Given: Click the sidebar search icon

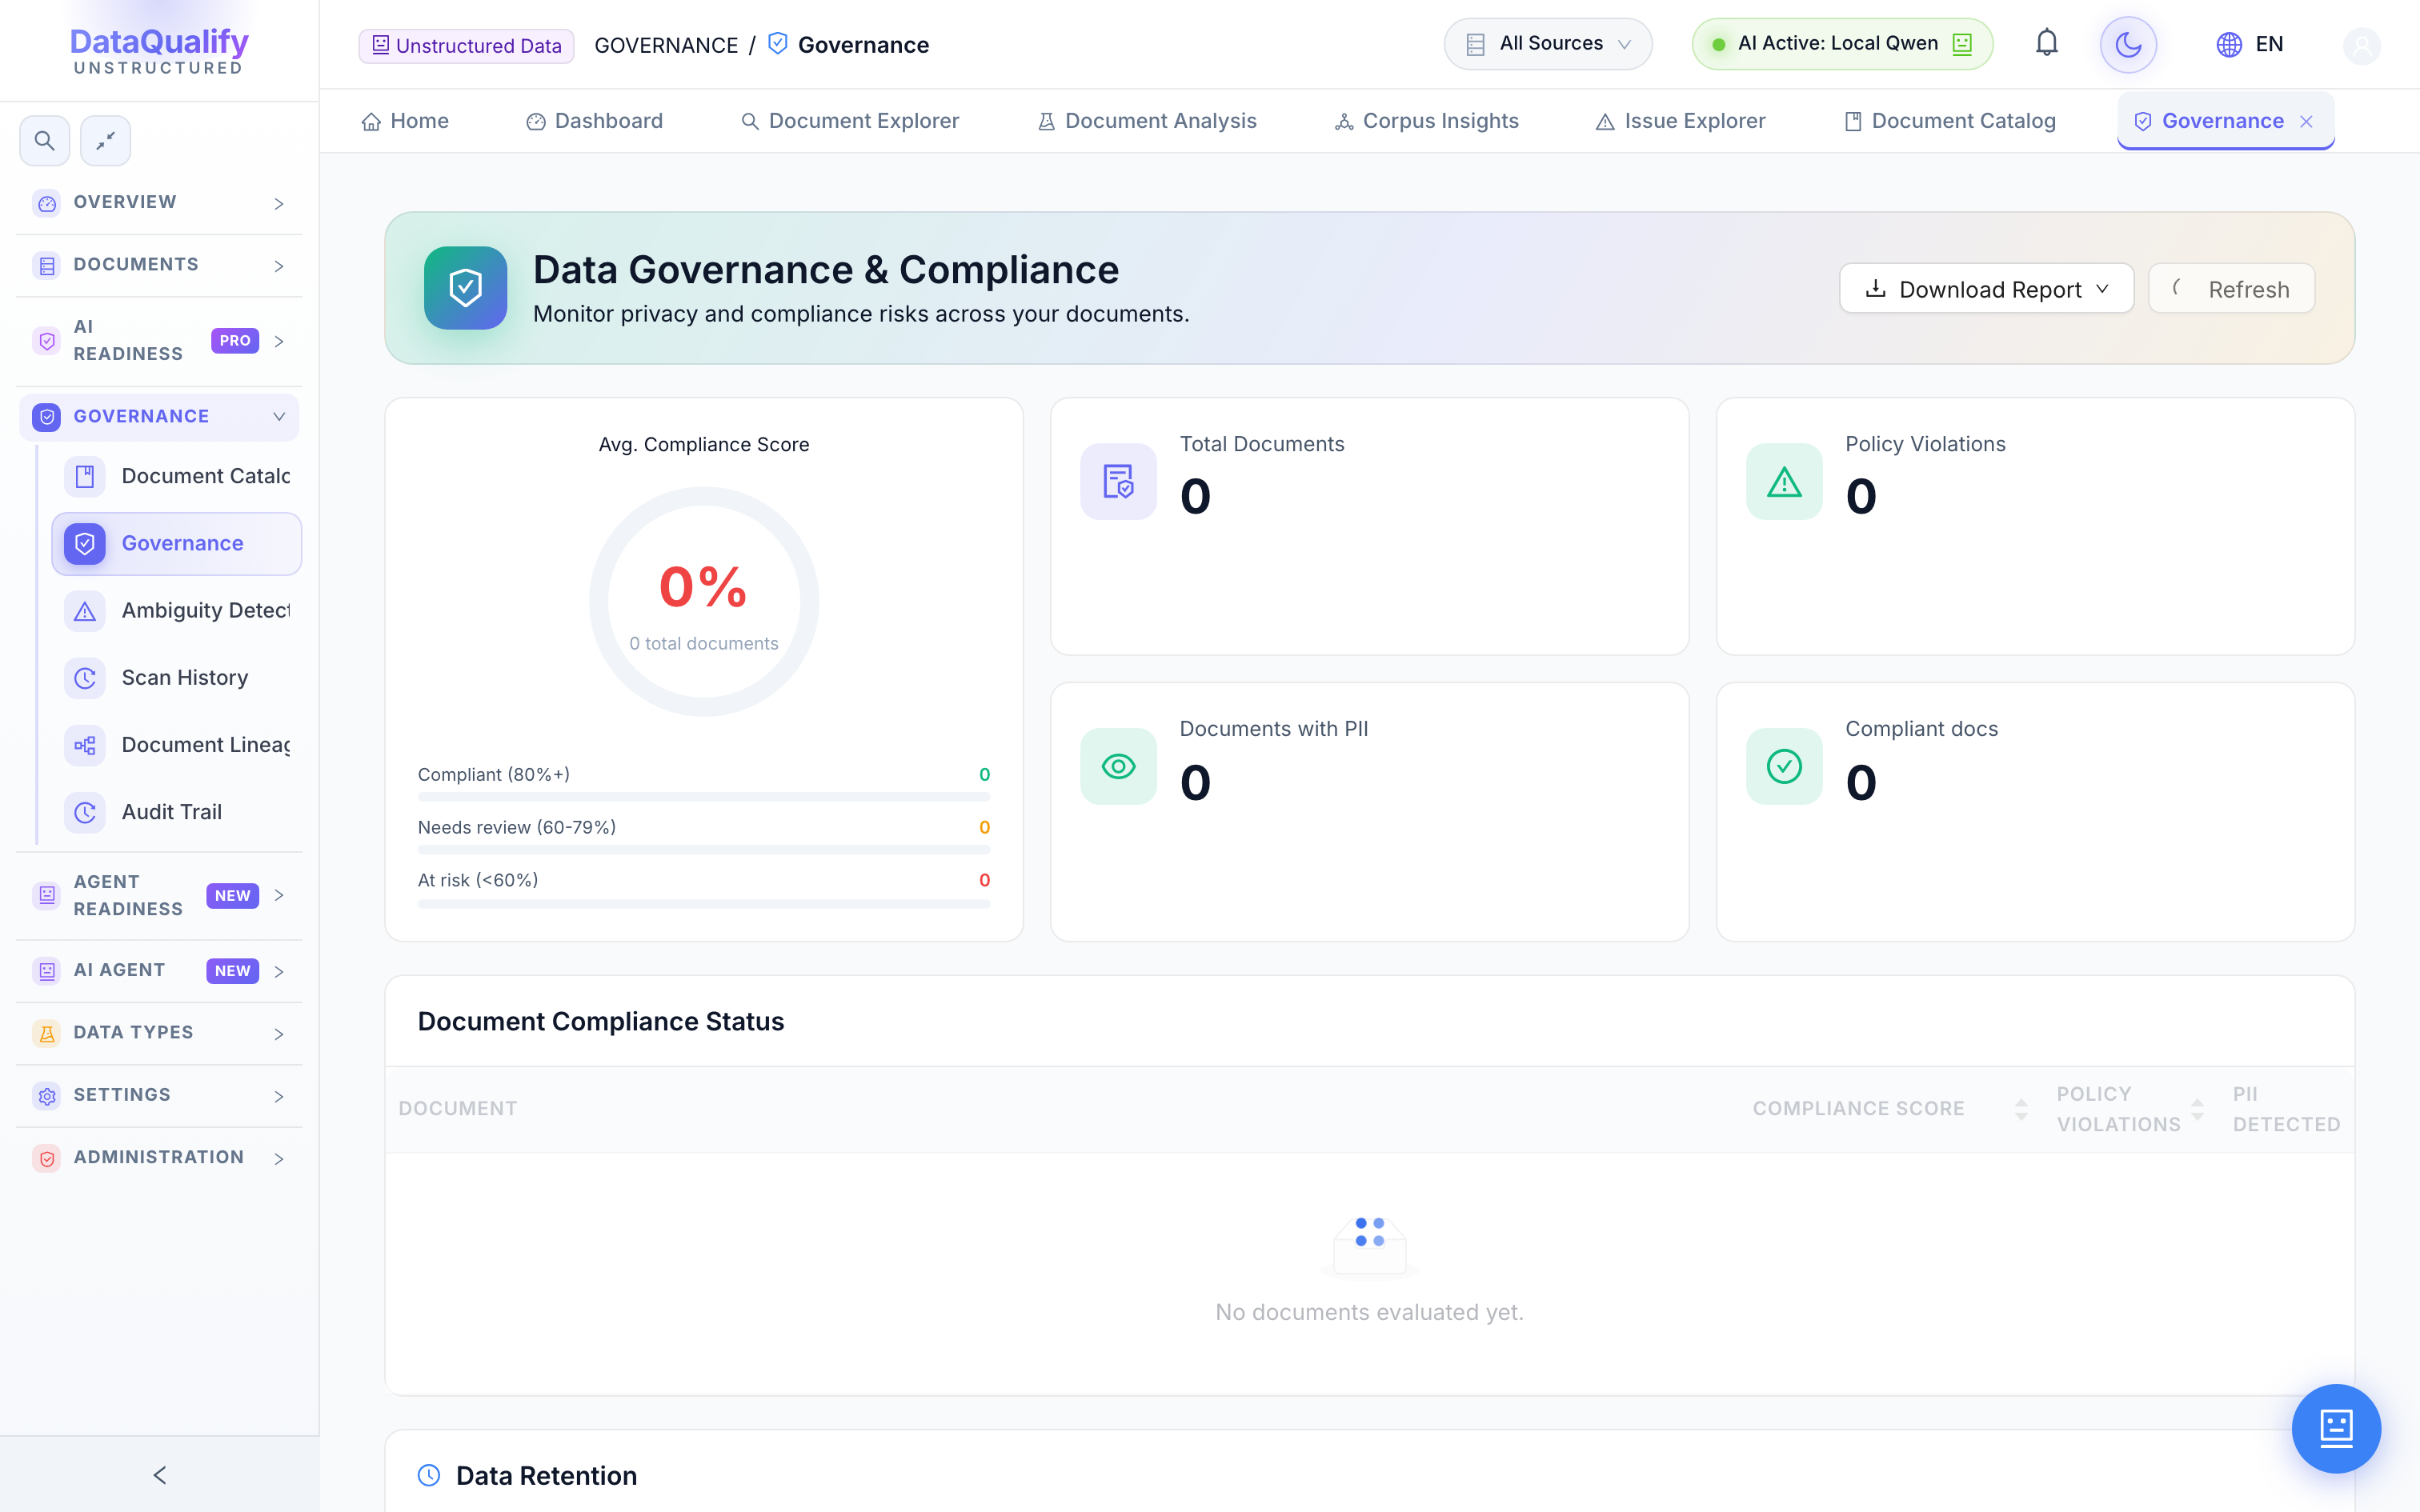Looking at the screenshot, I should click(44, 141).
